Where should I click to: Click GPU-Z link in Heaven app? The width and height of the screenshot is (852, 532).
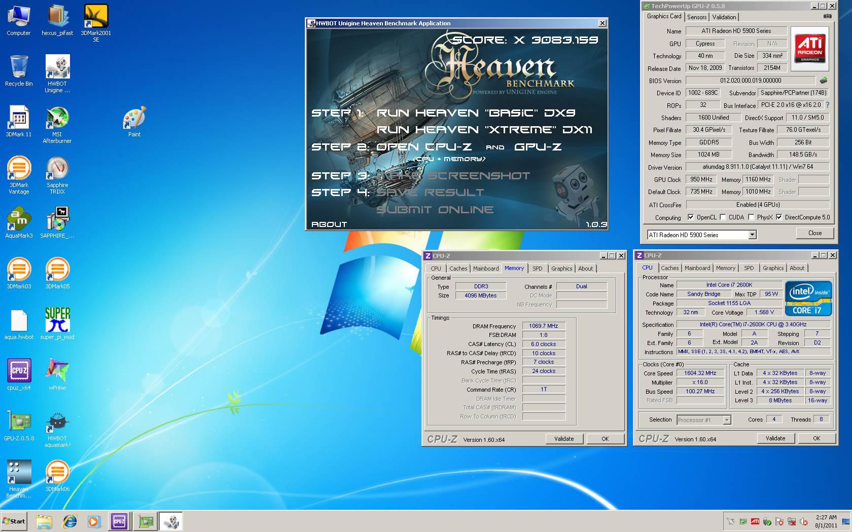[x=538, y=147]
